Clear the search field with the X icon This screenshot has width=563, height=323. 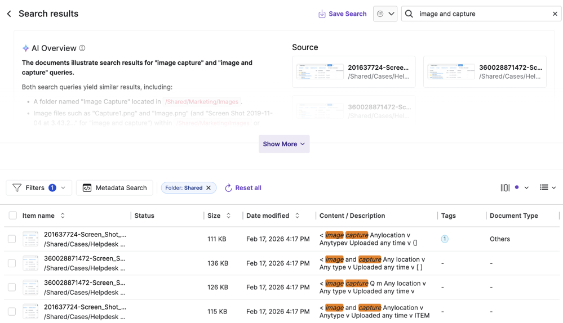pyautogui.click(x=555, y=14)
